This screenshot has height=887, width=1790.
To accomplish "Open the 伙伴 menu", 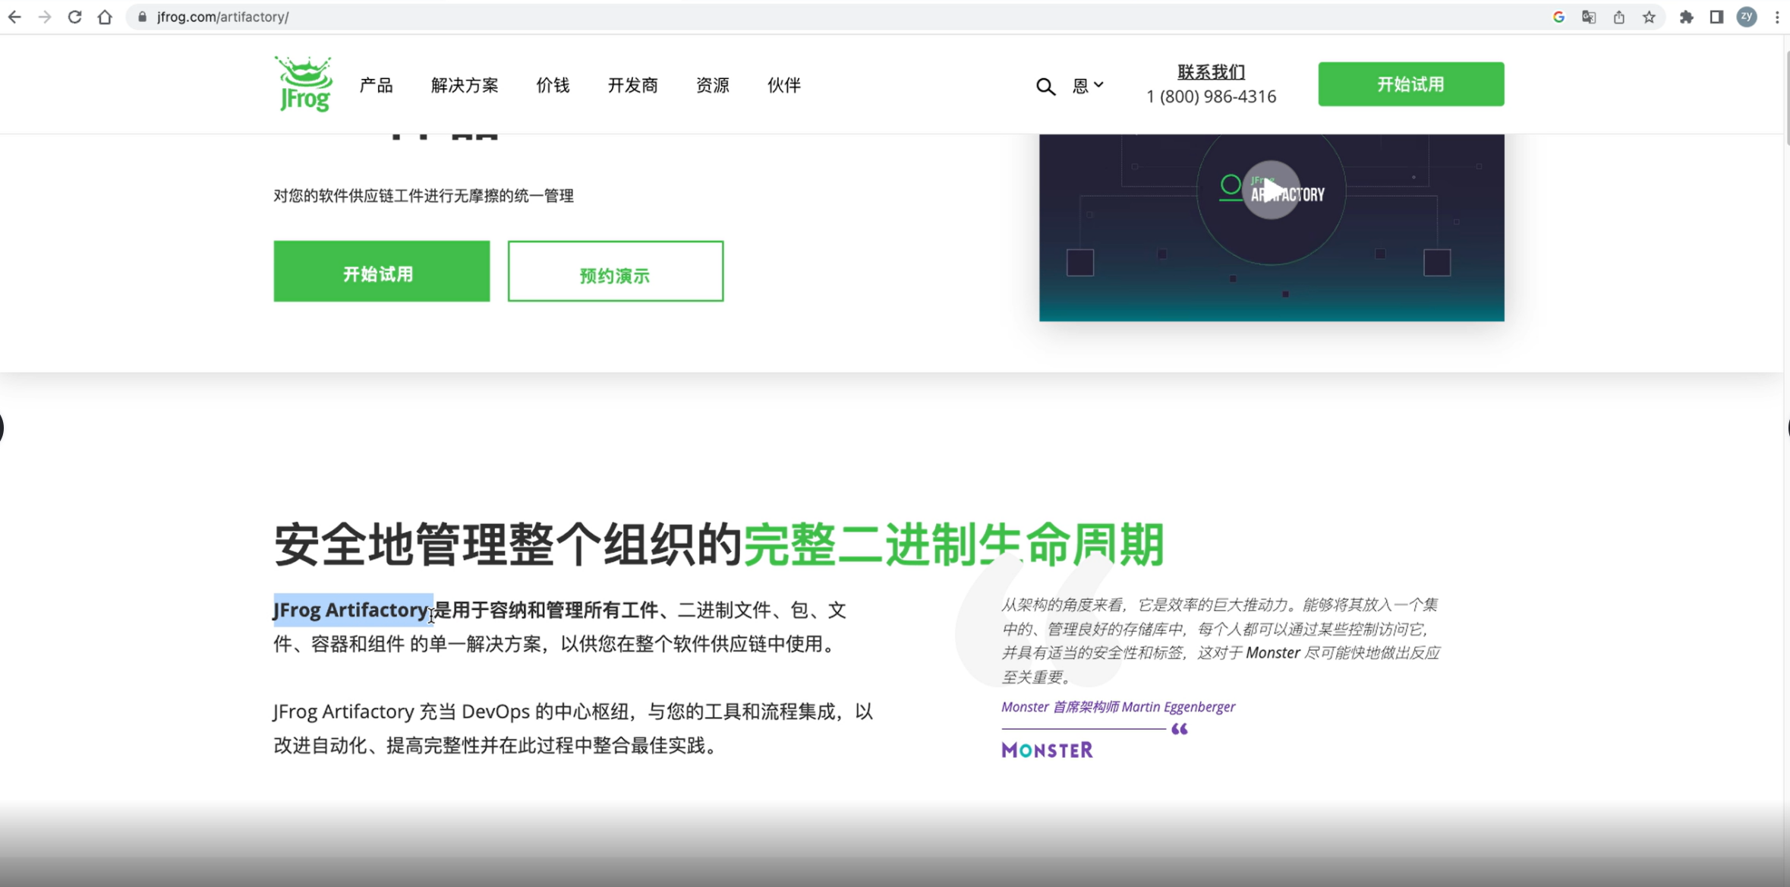I will tap(784, 85).
